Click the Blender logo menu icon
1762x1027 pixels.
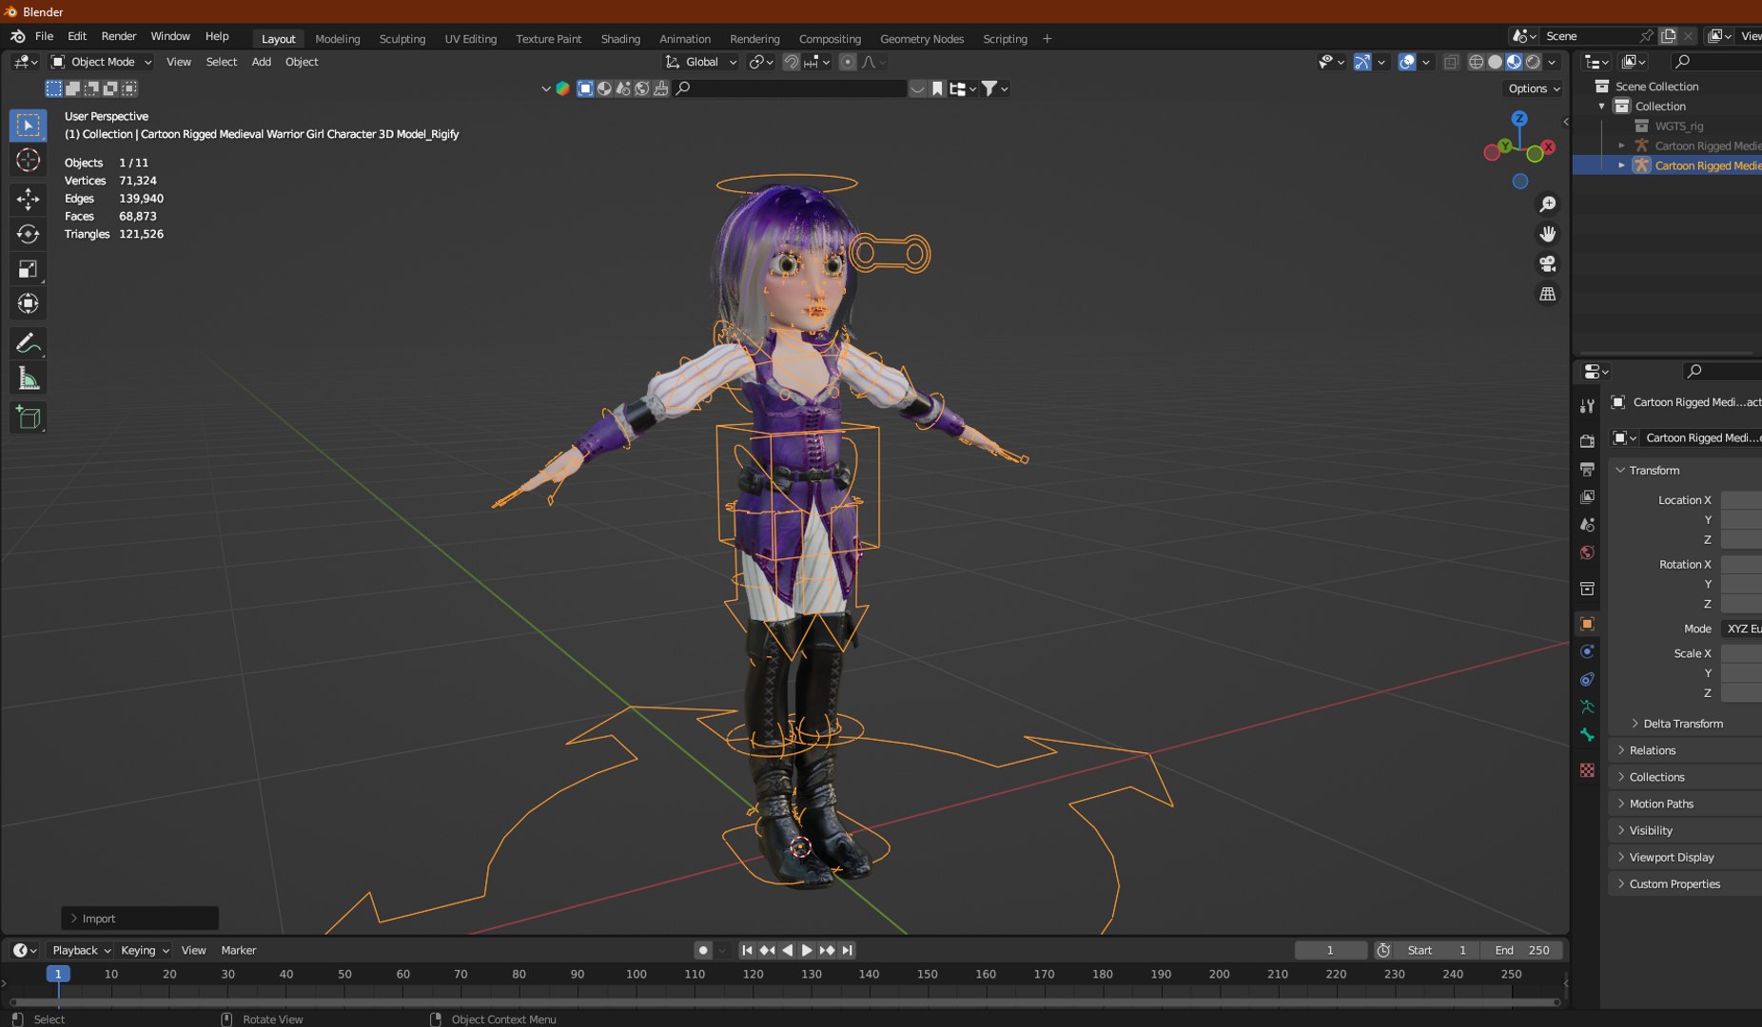(x=18, y=36)
